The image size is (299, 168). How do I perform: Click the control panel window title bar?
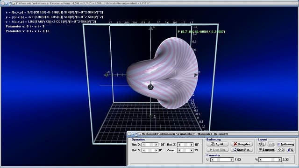[213, 134]
